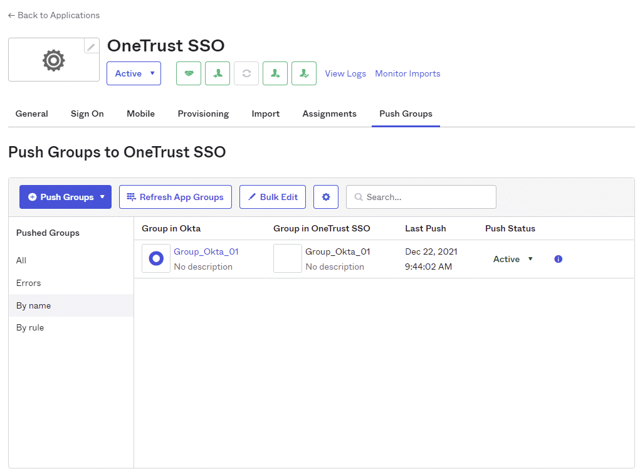Screen dimensions: 640x476
Task: Filter pushed groups by All
Action: 21,260
